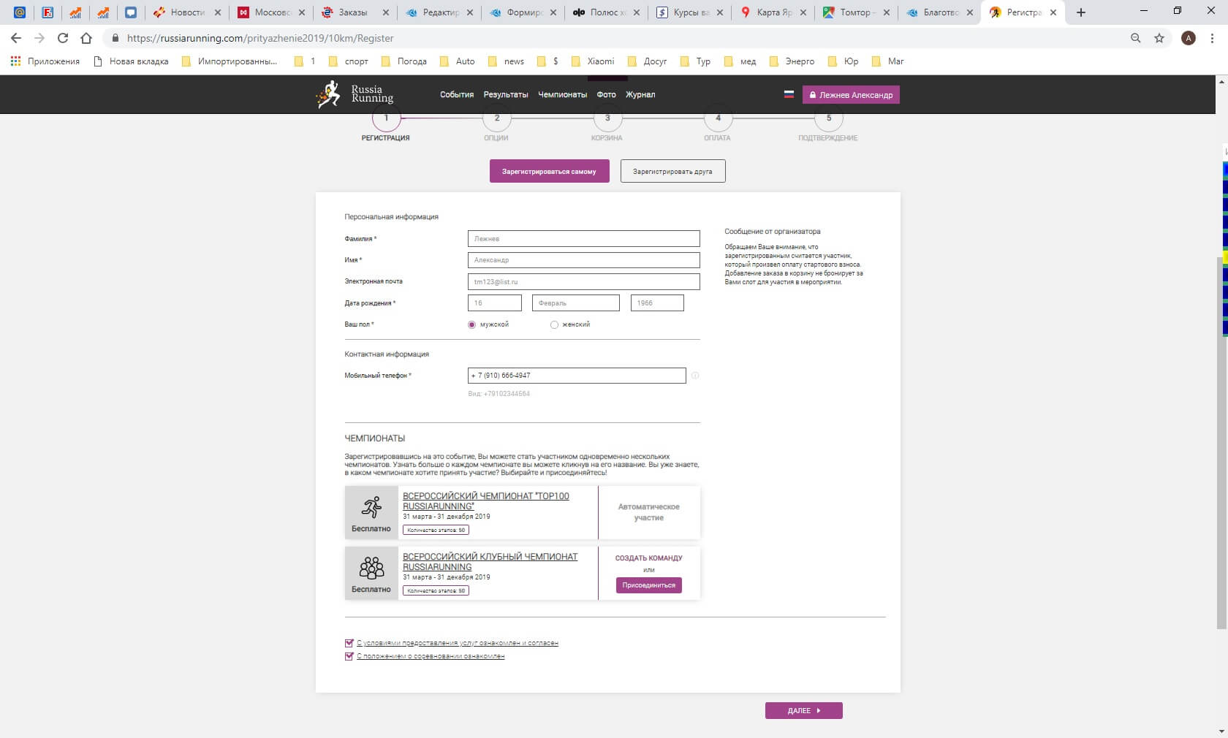The image size is (1228, 738).
Task: Open the Chrome home page icon
Action: pyautogui.click(x=86, y=38)
